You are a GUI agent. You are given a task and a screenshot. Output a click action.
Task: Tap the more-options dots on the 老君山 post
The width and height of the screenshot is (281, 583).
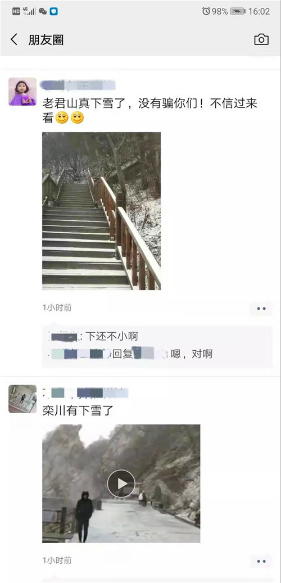261,308
